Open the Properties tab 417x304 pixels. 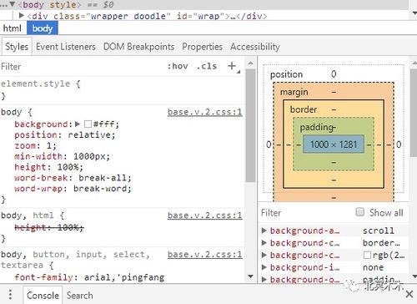[202, 47]
